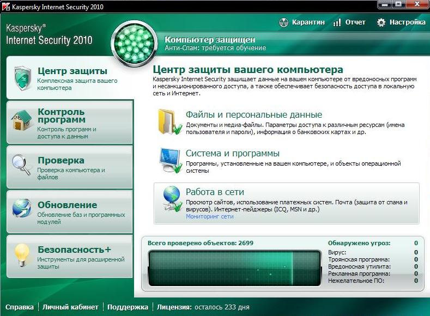Click the Всего проверено объектов: 2699 text
430x316 pixels.
(x=201, y=243)
